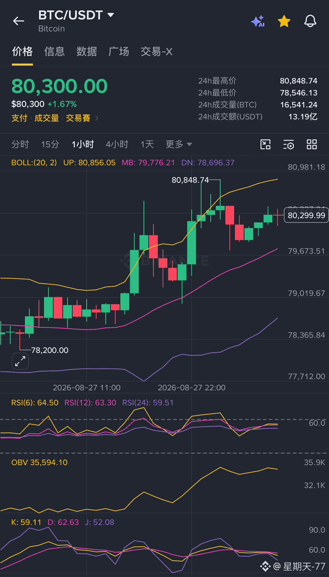
Task: Tap the 24h成交量(BTC) value 16,541.24
Action: (298, 105)
